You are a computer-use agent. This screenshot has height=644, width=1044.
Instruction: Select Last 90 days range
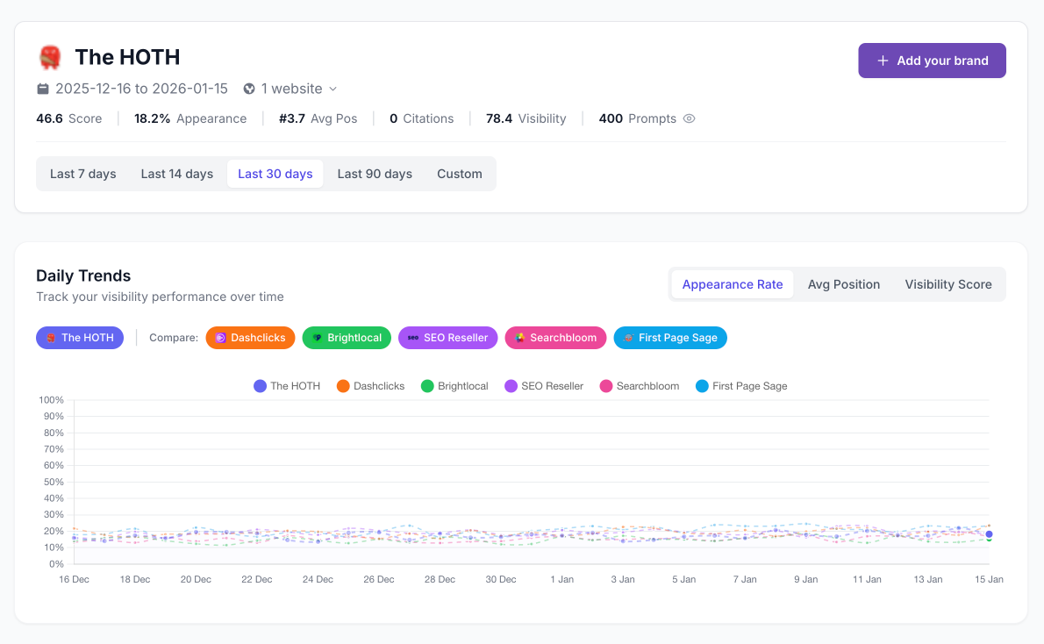point(375,174)
